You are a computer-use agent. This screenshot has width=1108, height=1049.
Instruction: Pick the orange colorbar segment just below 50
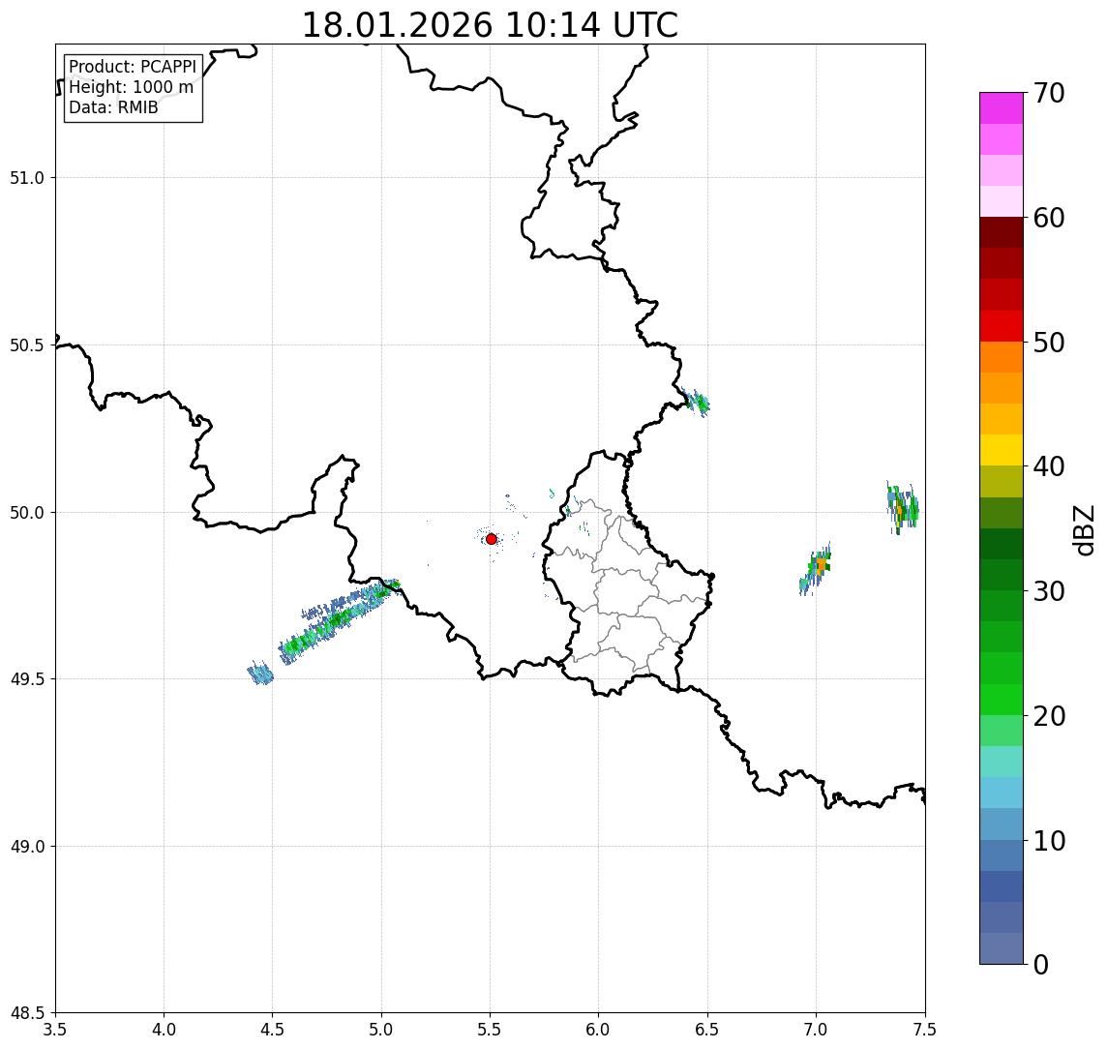coord(1002,357)
